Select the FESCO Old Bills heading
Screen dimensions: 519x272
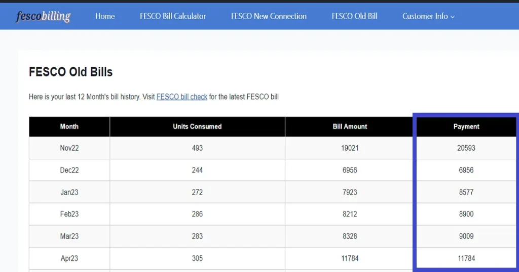point(71,72)
